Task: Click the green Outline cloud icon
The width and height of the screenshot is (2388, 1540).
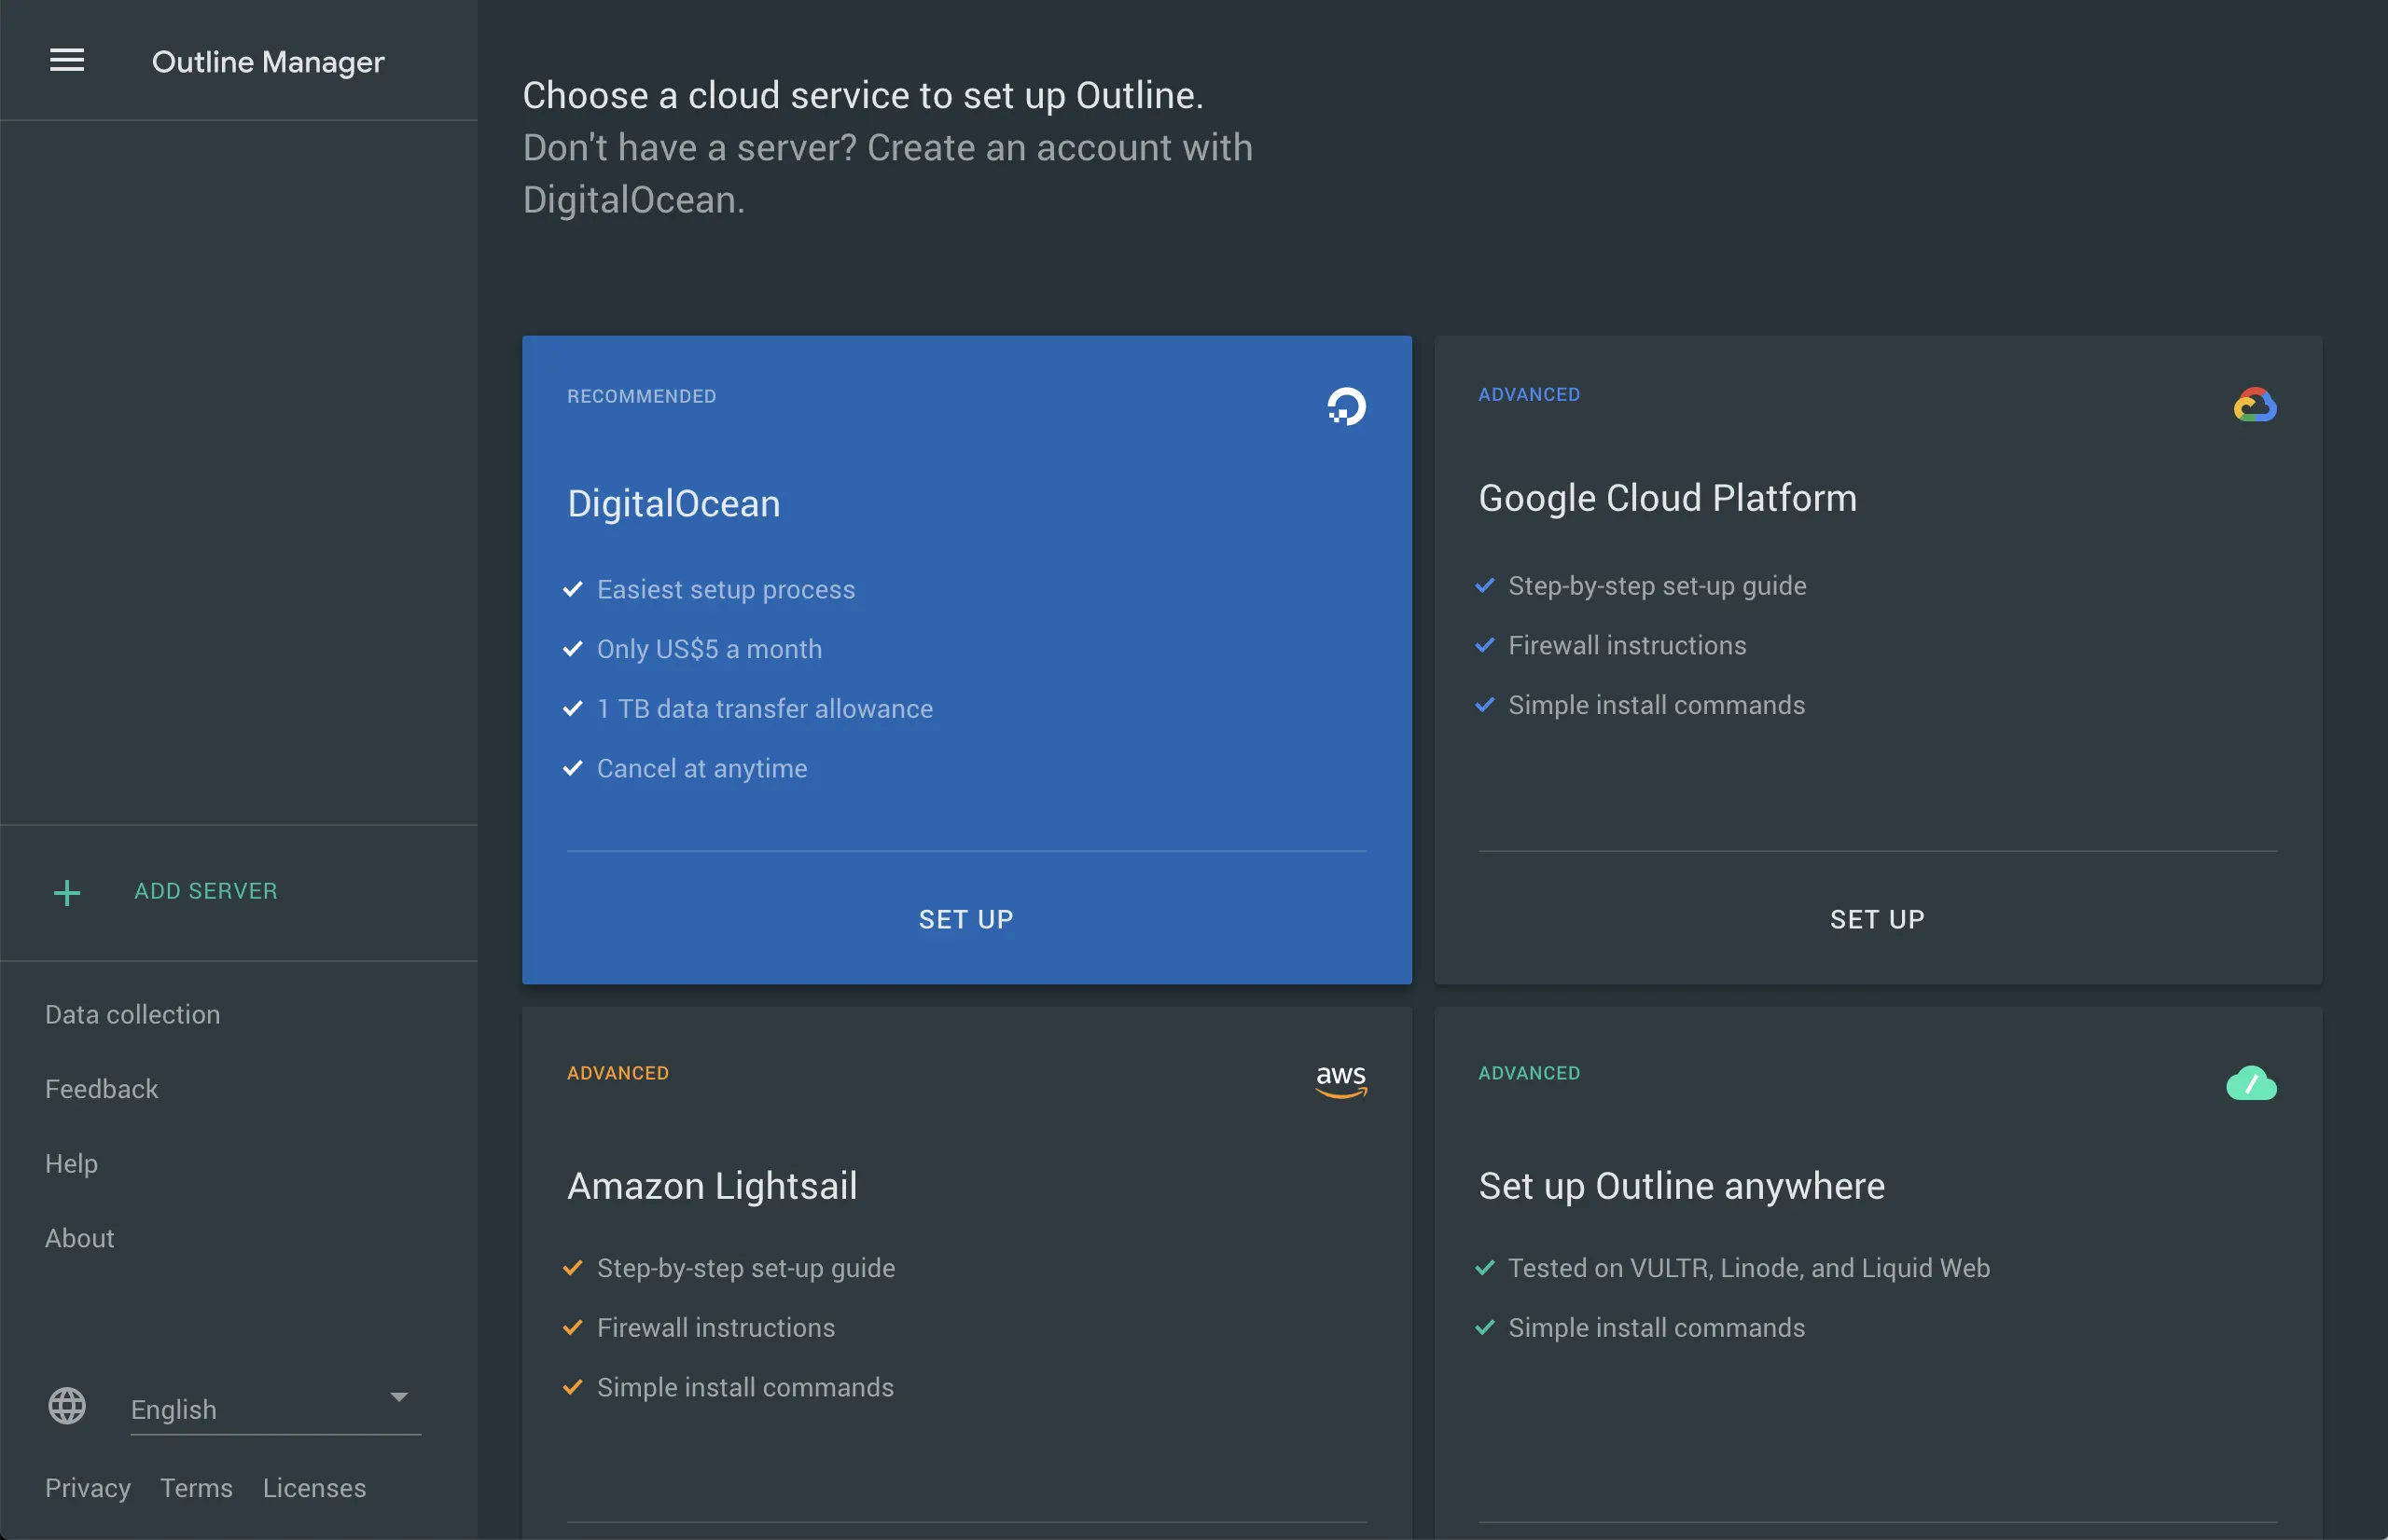Action: click(x=2251, y=1083)
